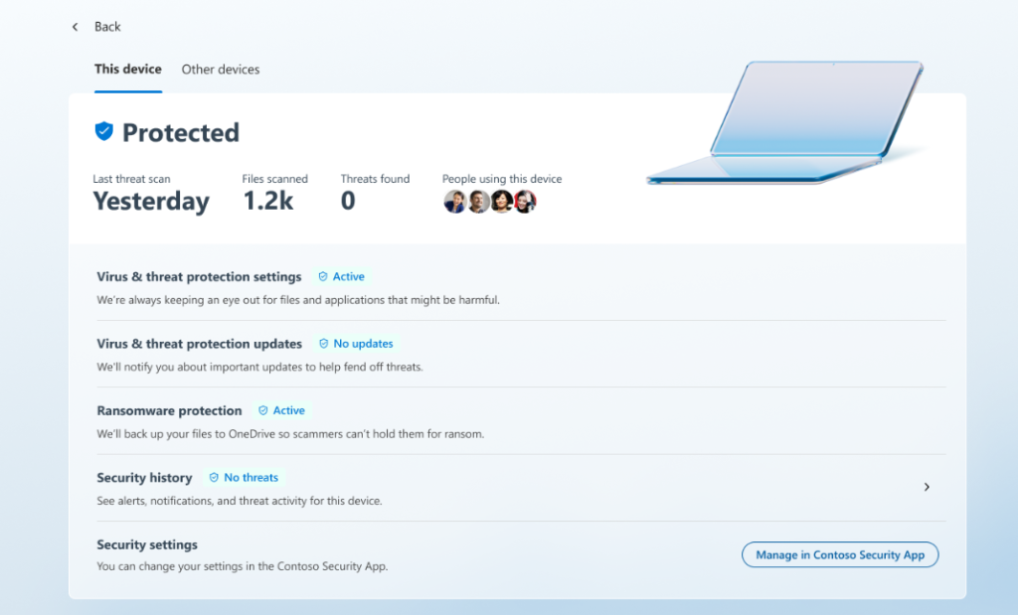The height and width of the screenshot is (615, 1018).
Task: Open Virus & threat protection updates
Action: [x=199, y=344]
